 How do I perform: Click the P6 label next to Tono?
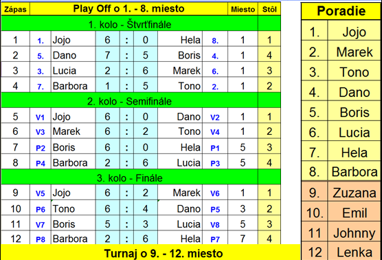point(41,209)
